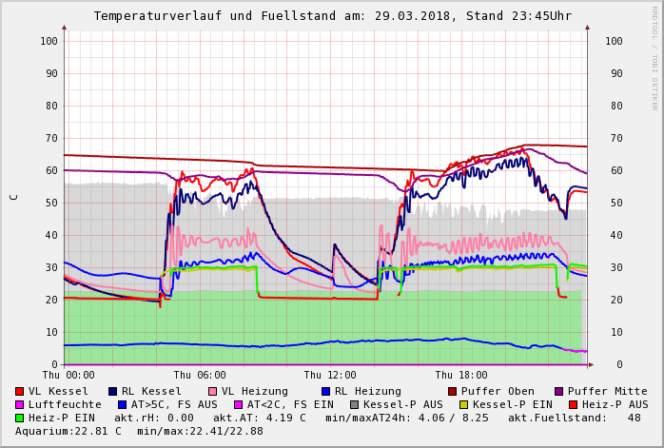Click the 'Thu 00:00' time axis label
The image size is (664, 448).
(68, 375)
